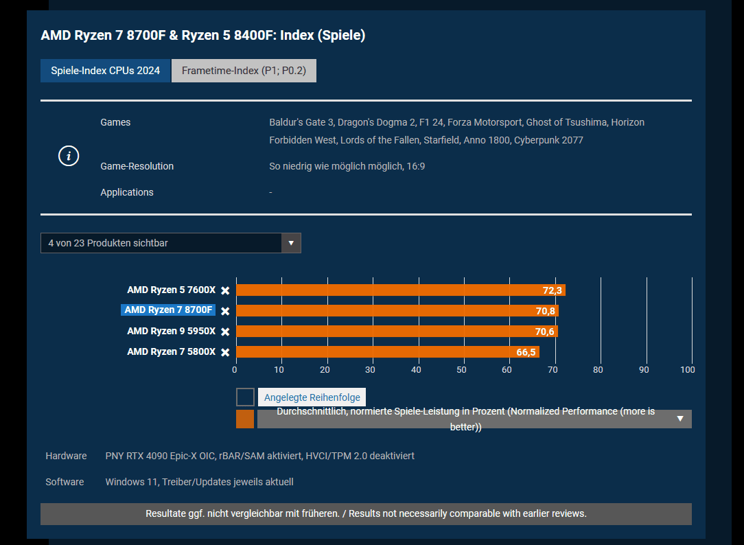This screenshot has width=744, height=545.
Task: Click the products dropdown arrow button
Action: [291, 243]
